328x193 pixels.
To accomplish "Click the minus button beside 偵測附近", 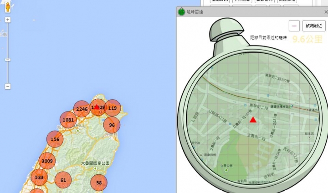I will coord(294,26).
